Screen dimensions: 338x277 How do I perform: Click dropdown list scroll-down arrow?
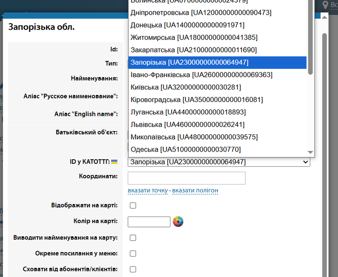[310, 152]
